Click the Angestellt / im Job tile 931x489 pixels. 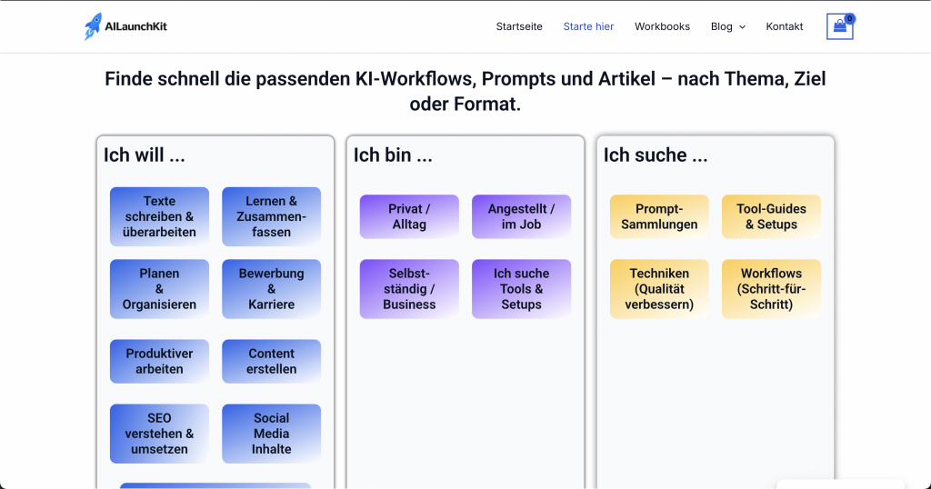[x=521, y=216]
